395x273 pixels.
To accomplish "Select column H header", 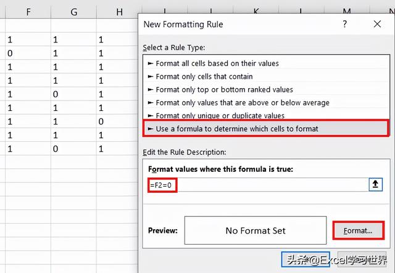I will click(119, 12).
